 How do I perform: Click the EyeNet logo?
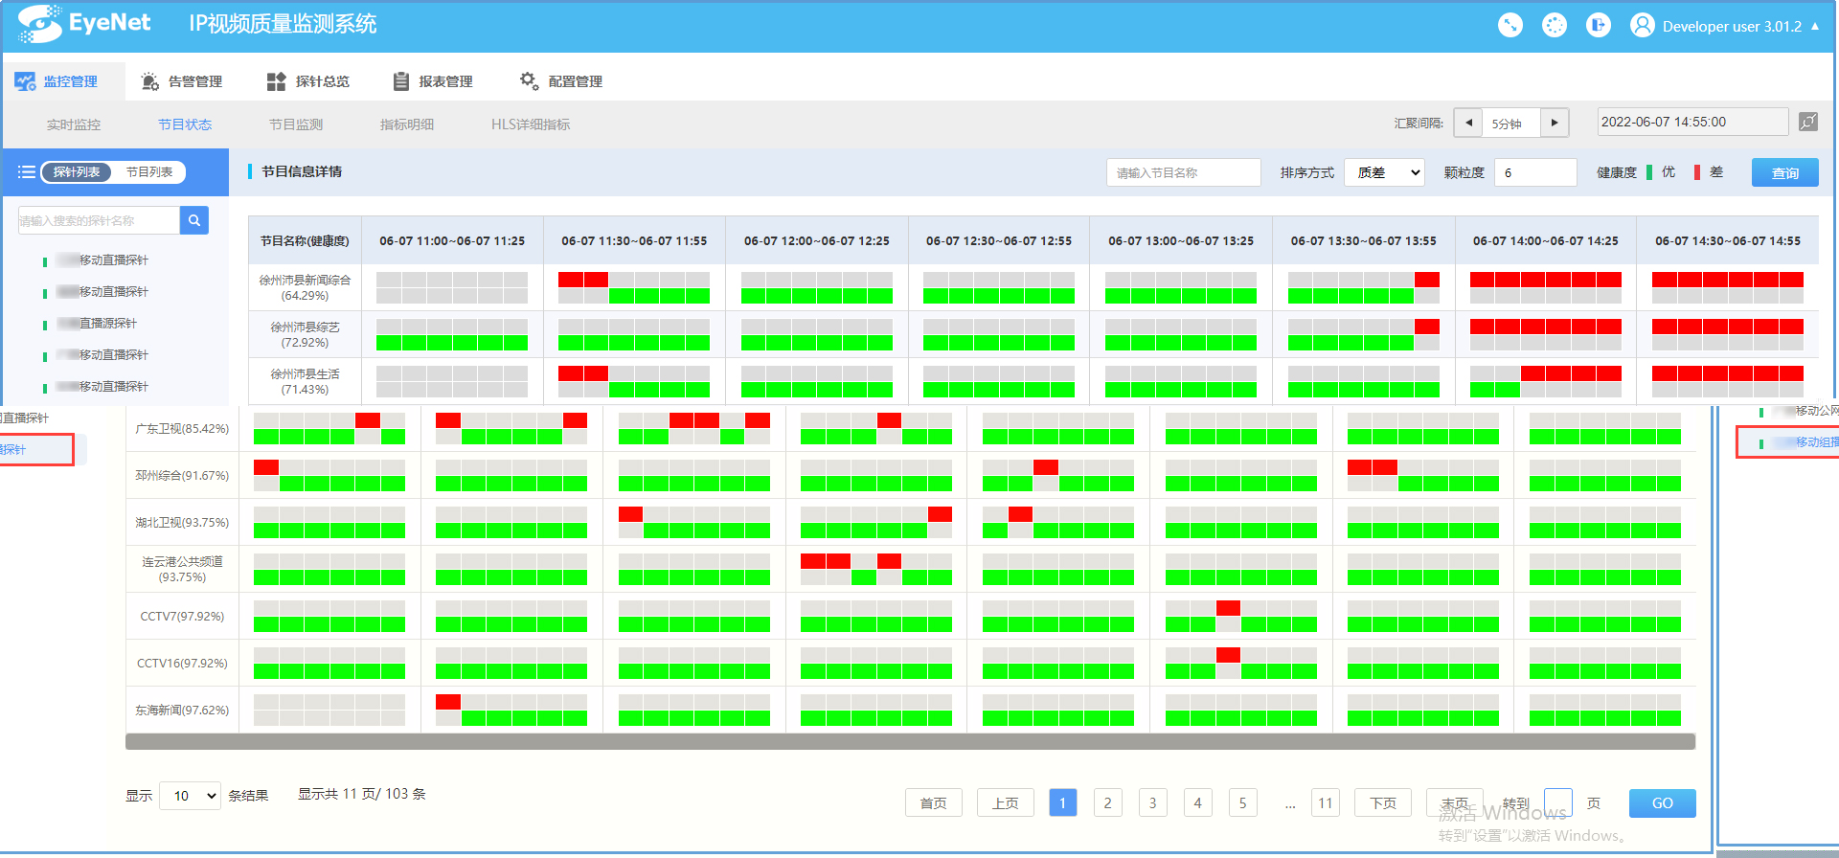point(84,23)
